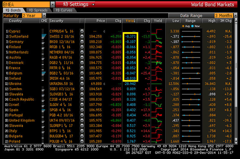Open Switzerland's yield sparkline chart

pyautogui.click(x=156, y=37)
